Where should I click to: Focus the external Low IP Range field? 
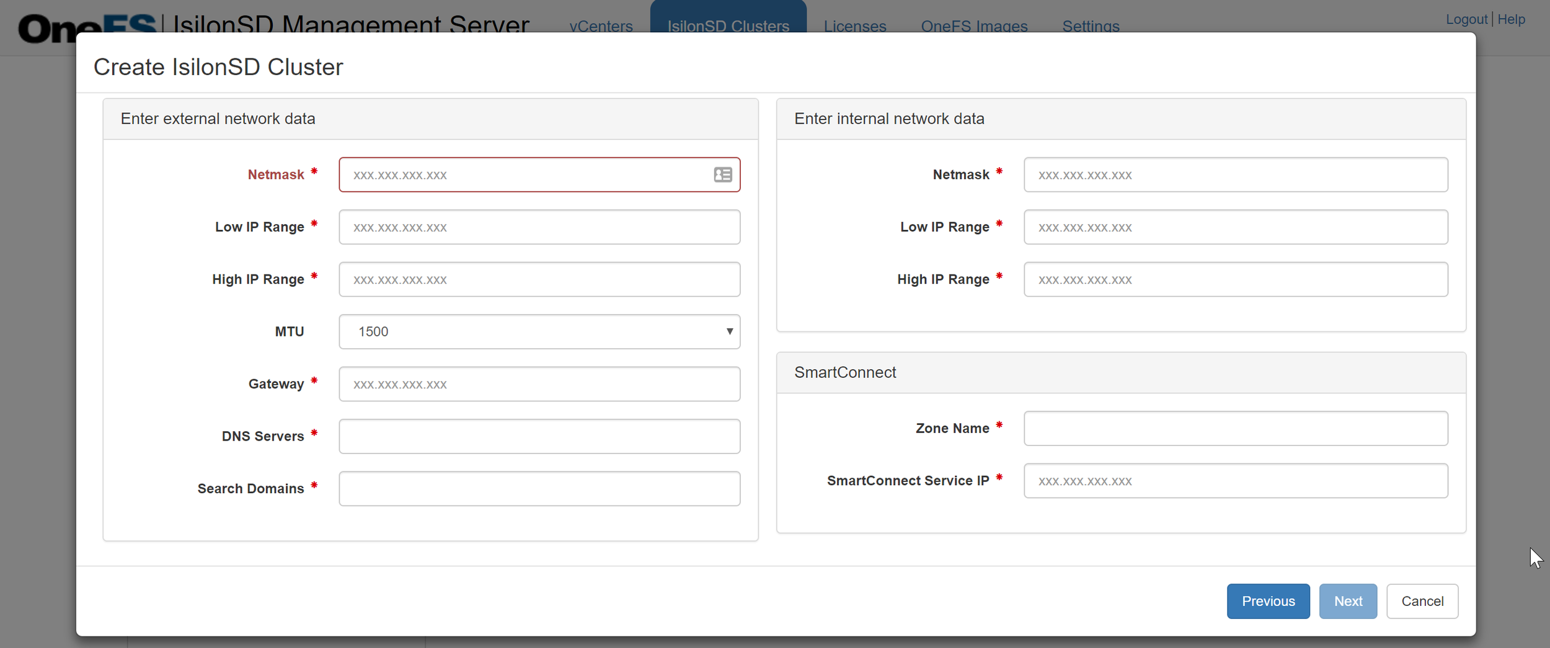pyautogui.click(x=539, y=227)
